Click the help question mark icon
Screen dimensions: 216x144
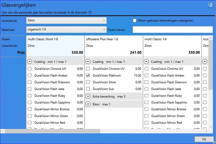[x=211, y=5]
